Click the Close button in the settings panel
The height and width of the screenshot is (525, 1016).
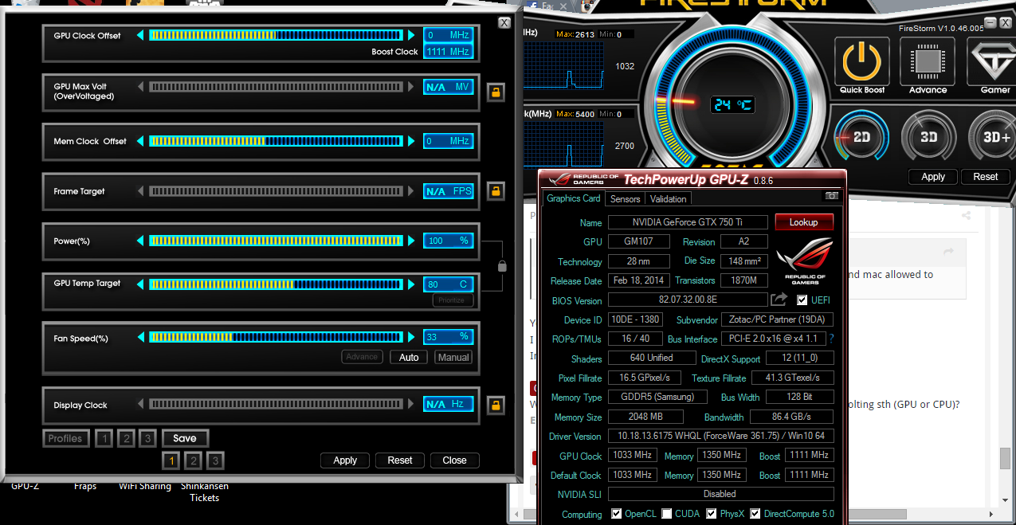[x=455, y=460]
